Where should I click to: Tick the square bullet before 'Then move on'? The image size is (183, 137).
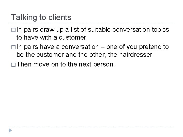point(13,65)
